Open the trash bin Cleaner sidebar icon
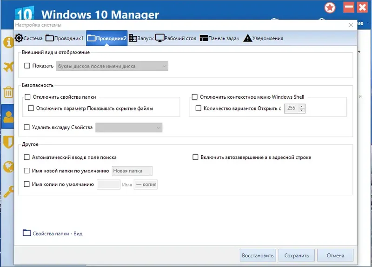 (x=8, y=92)
